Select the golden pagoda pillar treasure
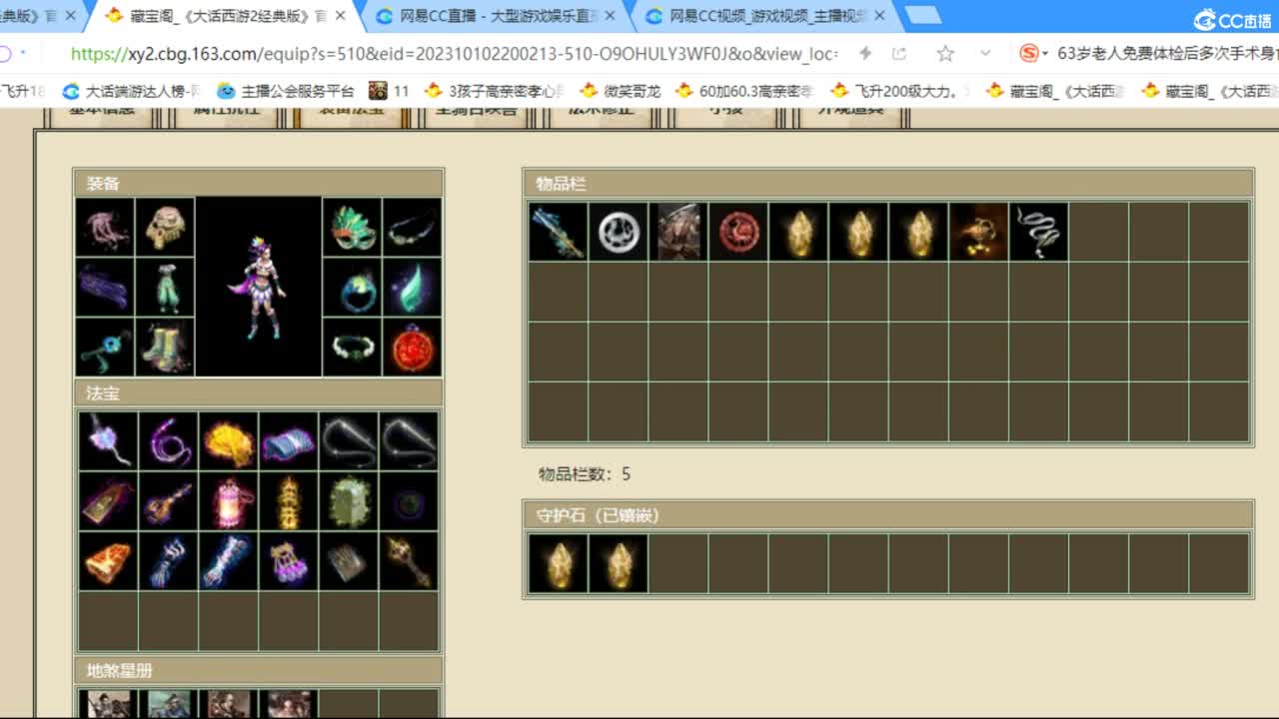Viewport: 1279px width, 719px height. (x=288, y=500)
